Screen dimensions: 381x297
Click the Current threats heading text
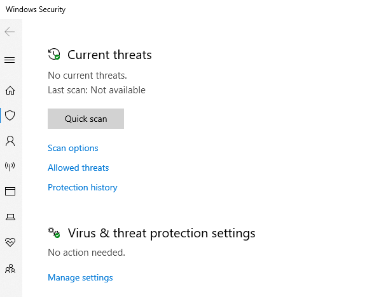[109, 55]
